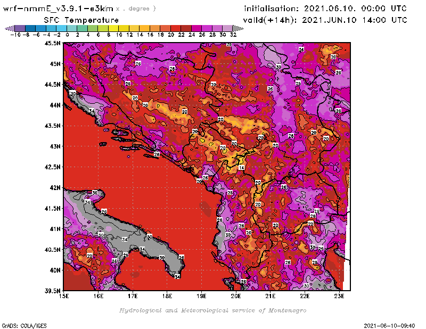Click the 42.5N latitude label
Viewport: 426px width, 329px height.
click(x=52, y=167)
